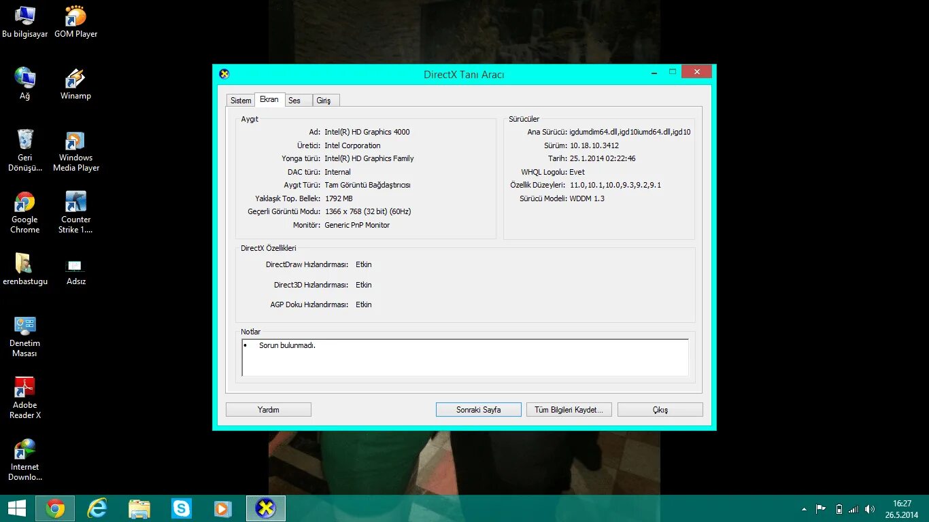Screen dimensions: 929x522
Task: Open Internet Download Manager desktop icon
Action: tap(25, 459)
